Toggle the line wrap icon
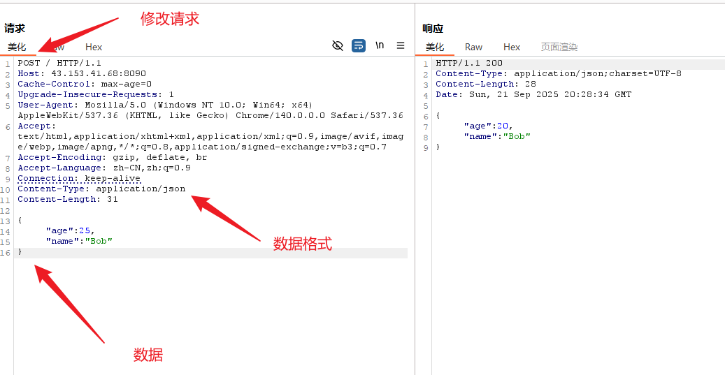 click(x=359, y=45)
